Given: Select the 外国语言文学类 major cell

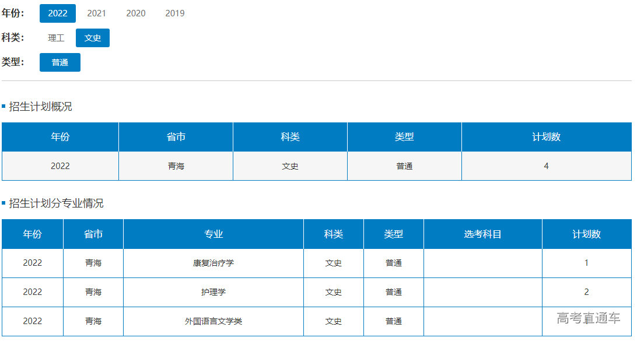Looking at the screenshot, I should tap(213, 321).
